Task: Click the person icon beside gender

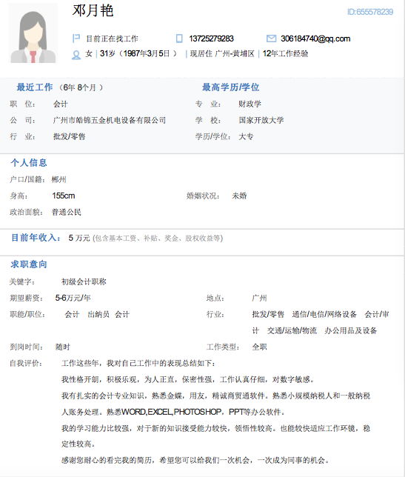Action: click(x=76, y=55)
